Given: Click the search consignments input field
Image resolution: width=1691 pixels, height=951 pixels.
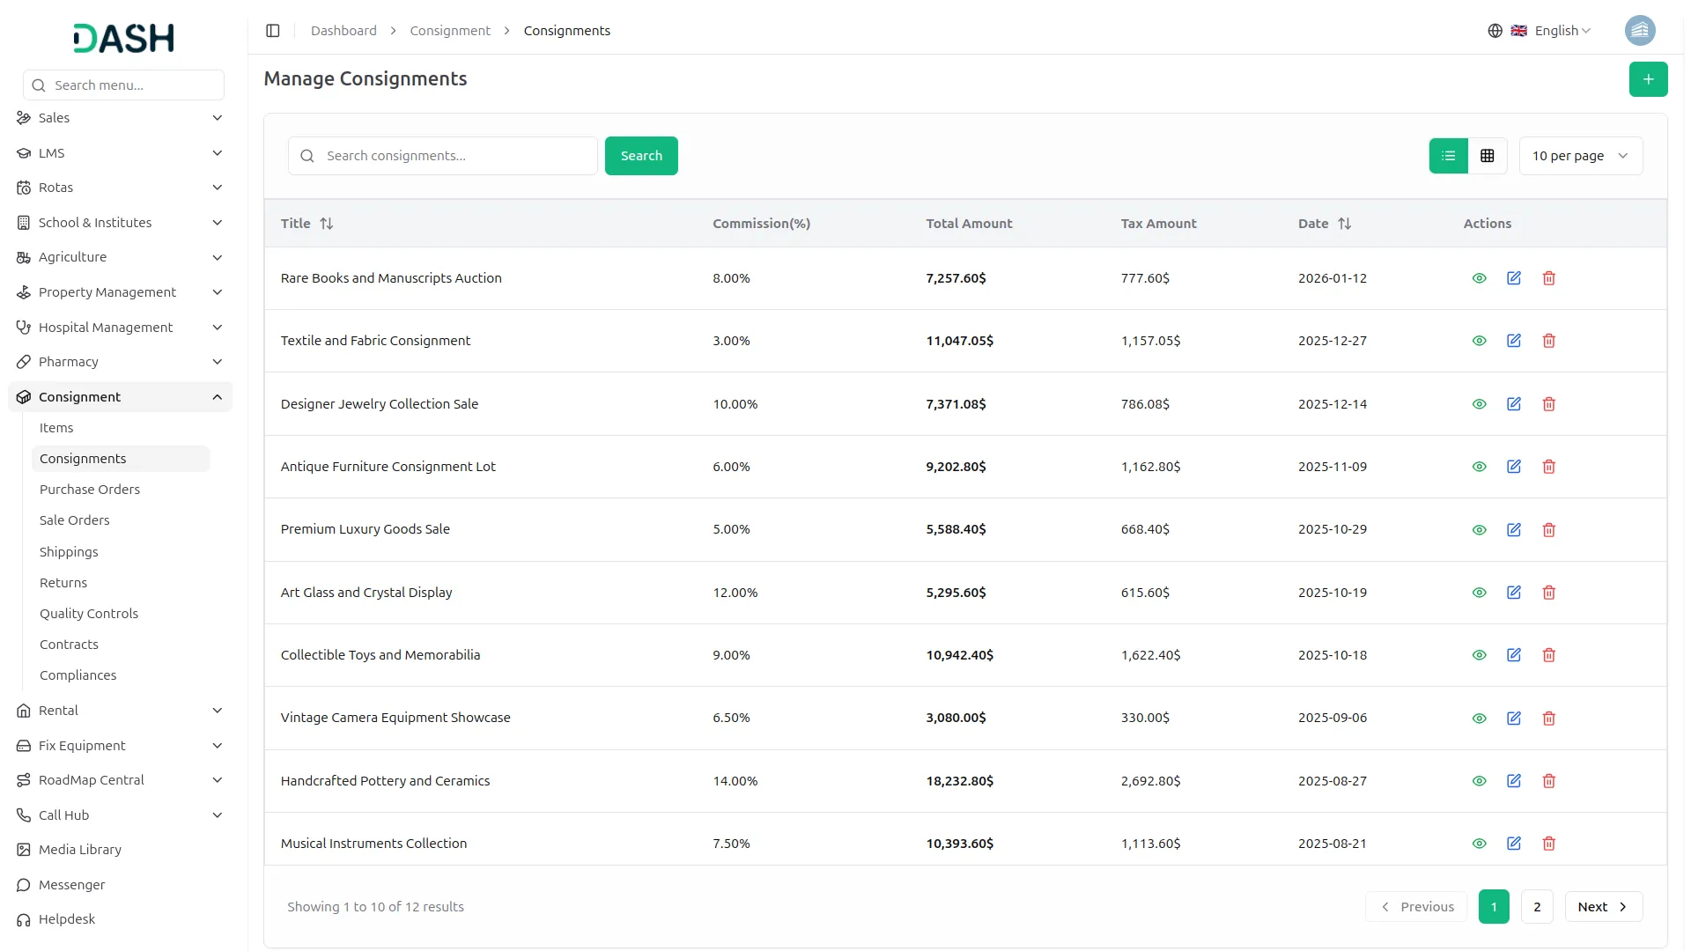Looking at the screenshot, I should (x=442, y=155).
